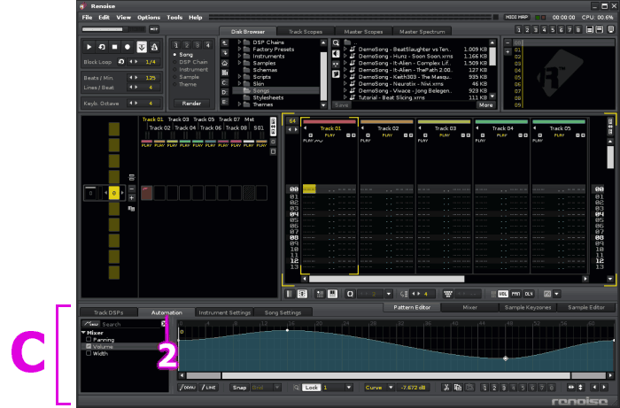Expand the Themes folder
Viewport: 620px width, 408px height.
[x=239, y=104]
